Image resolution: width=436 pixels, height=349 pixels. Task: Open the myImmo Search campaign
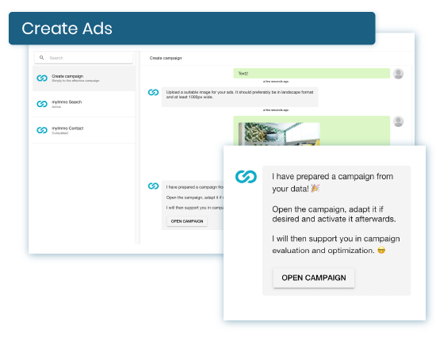tap(84, 104)
